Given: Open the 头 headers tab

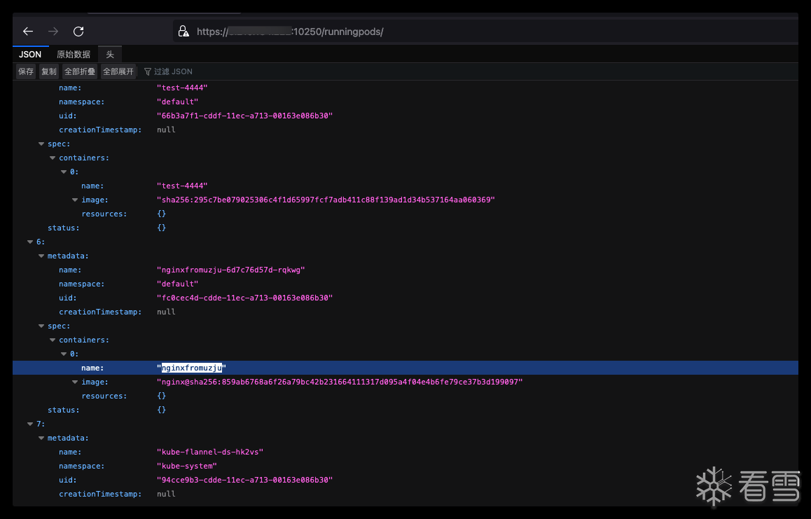Looking at the screenshot, I should coord(110,55).
